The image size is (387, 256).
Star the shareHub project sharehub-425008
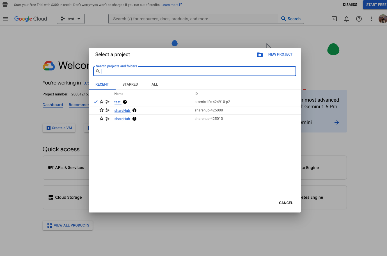click(x=102, y=110)
